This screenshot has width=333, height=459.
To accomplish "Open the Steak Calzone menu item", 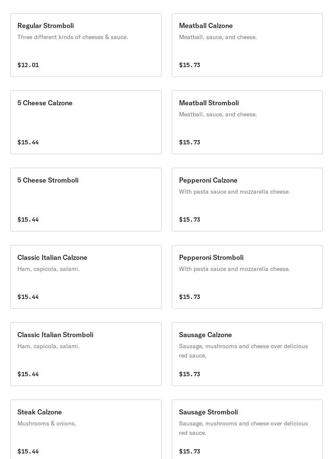I will point(86,430).
